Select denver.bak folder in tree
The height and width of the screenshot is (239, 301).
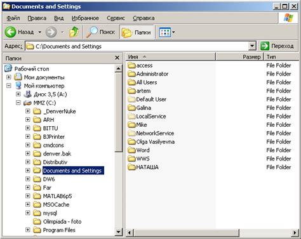click(x=57, y=153)
